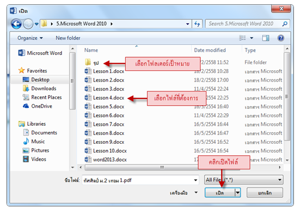Open help with the question mark icon
The width and height of the screenshot is (301, 214).
(x=281, y=38)
